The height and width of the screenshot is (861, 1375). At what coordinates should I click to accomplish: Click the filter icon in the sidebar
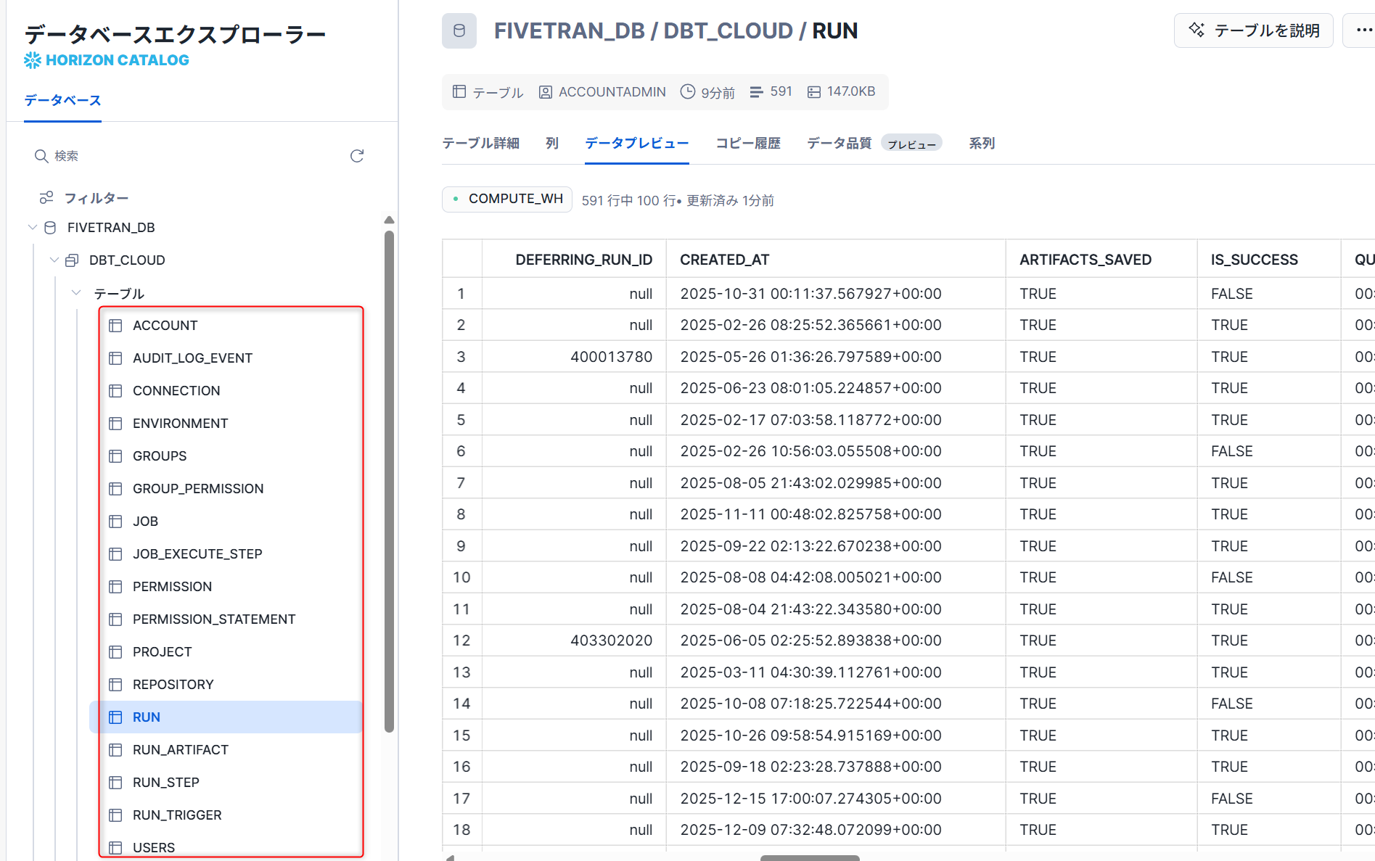(x=46, y=198)
